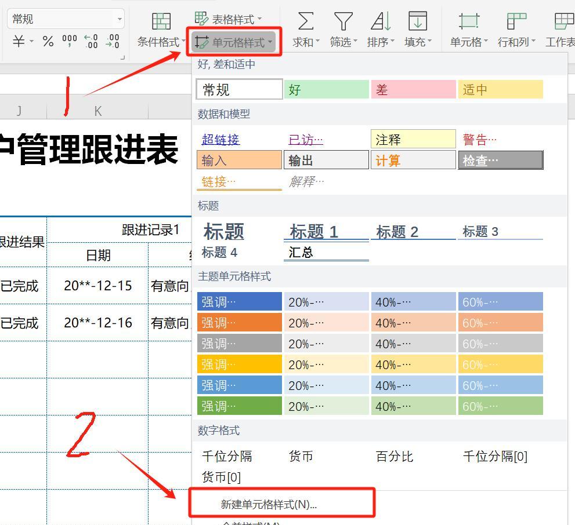Expand the 行和列 dropdown arrow
The width and height of the screenshot is (575, 525).
coord(533,41)
